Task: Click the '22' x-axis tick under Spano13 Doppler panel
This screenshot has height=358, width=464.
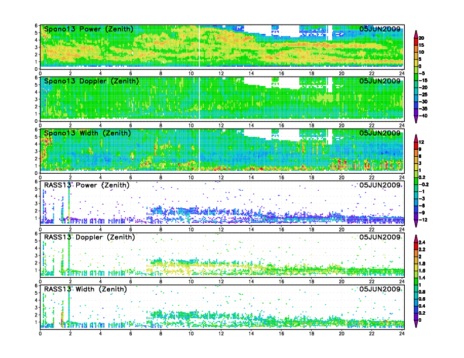Action: [x=371, y=126]
